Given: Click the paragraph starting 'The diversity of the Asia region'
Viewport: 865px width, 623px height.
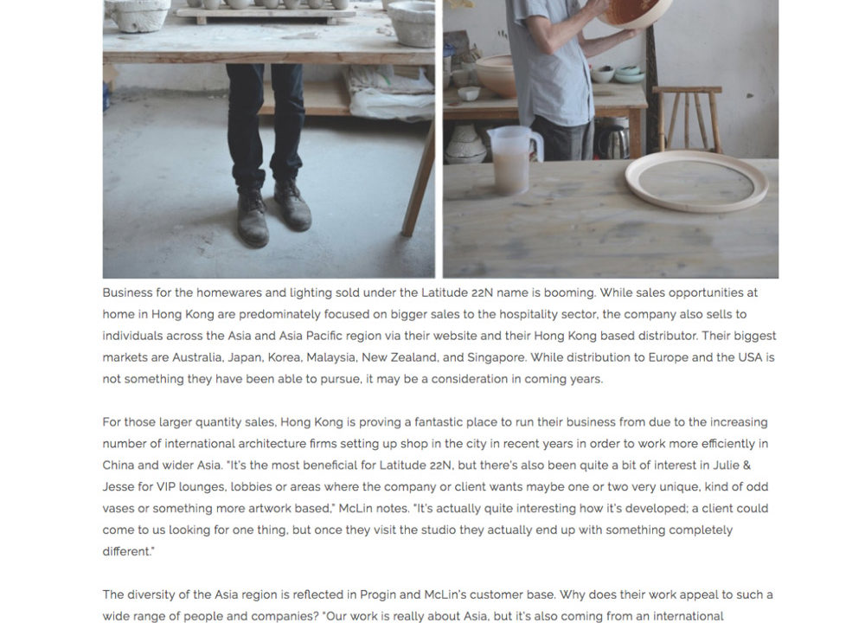Looking at the screenshot, I should coord(438,606).
